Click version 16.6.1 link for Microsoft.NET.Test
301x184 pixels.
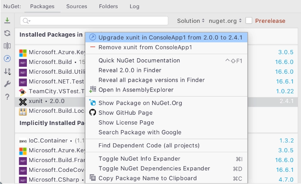point(285,82)
